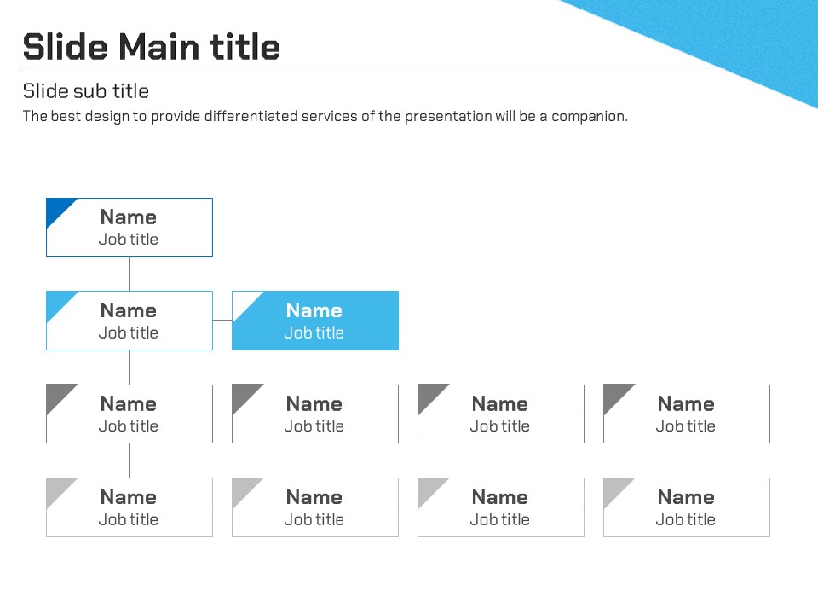Select the second box in the dark gray row
Image resolution: width=818 pixels, height=614 pixels.
314,414
